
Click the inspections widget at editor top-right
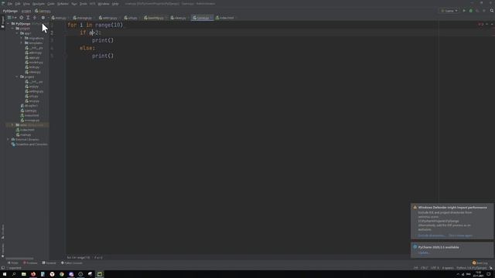tap(481, 24)
